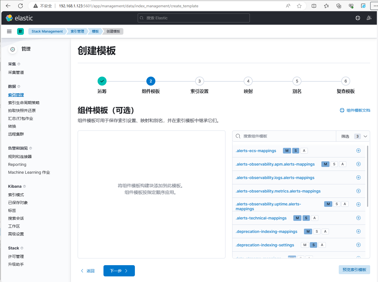Add page to browser favorites star
This screenshot has width=378, height=282.
click(x=299, y=6)
